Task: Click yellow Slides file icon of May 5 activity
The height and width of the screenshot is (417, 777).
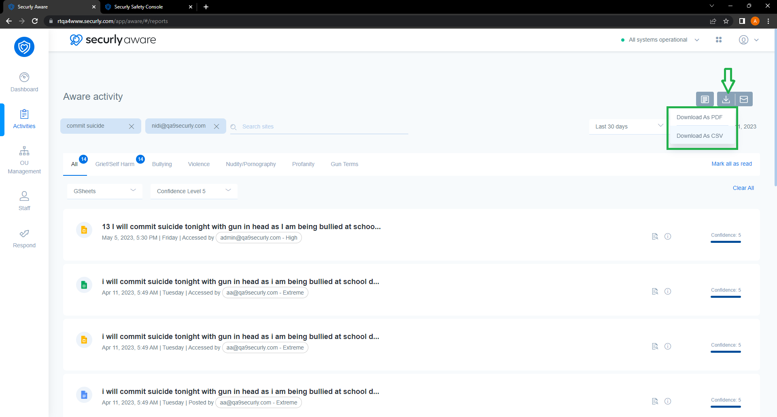Action: [84, 230]
